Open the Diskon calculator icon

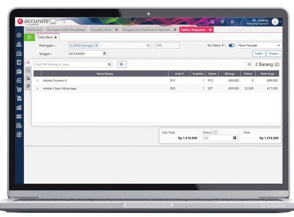coord(234,138)
